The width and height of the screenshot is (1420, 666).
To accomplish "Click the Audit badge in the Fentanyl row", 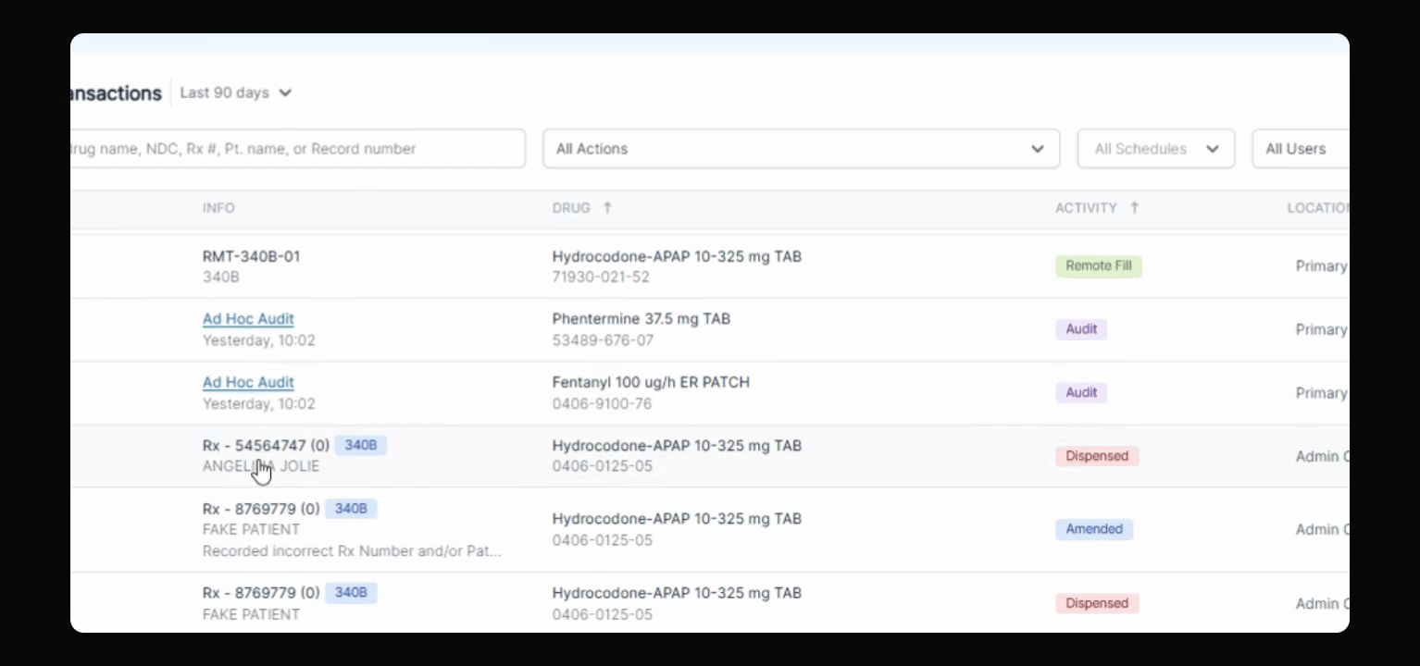I will [x=1081, y=392].
